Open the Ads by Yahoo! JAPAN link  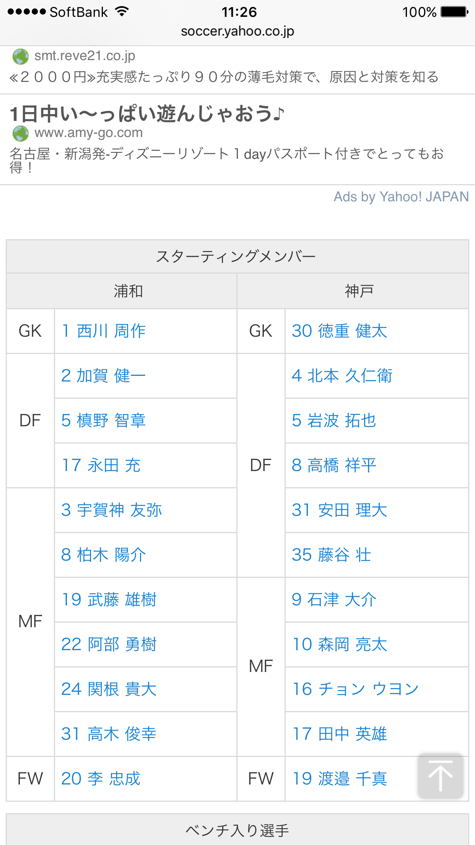click(x=401, y=197)
